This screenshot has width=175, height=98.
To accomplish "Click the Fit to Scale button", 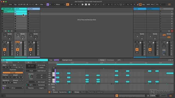I will 41,65.
